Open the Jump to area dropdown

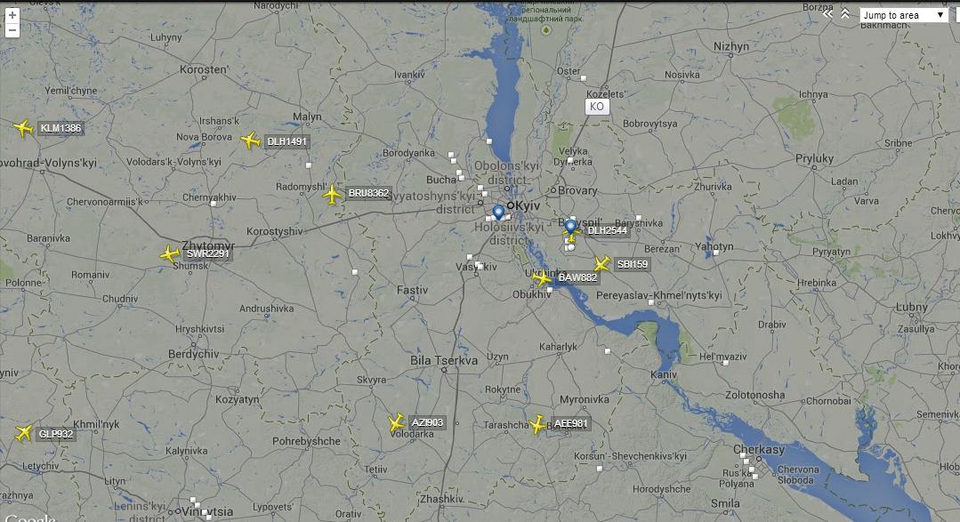pyautogui.click(x=904, y=15)
